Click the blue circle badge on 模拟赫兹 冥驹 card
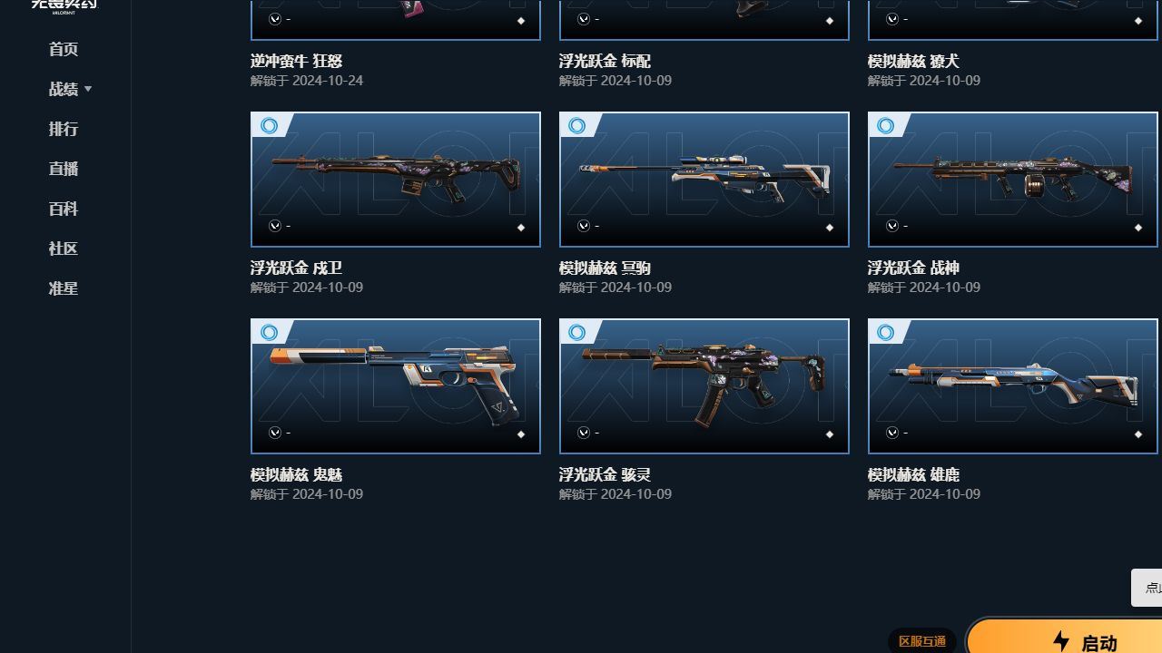The width and height of the screenshot is (1162, 653). point(577,126)
